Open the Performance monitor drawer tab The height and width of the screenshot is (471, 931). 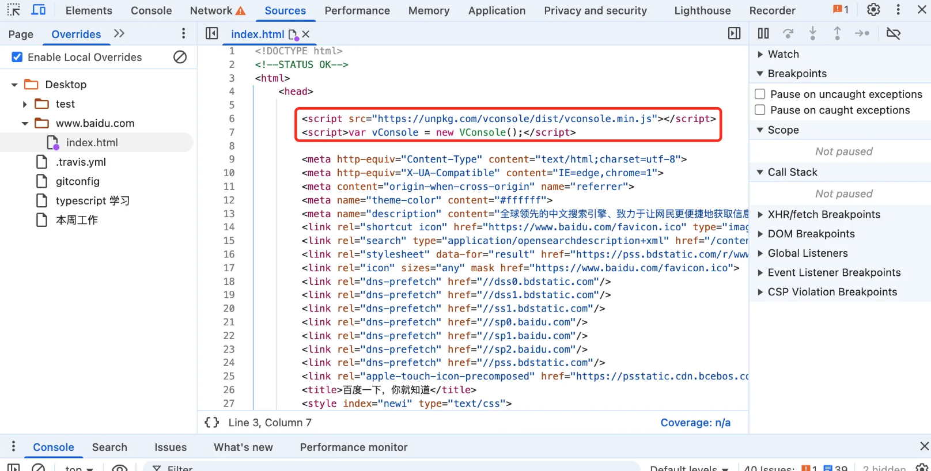[354, 447]
